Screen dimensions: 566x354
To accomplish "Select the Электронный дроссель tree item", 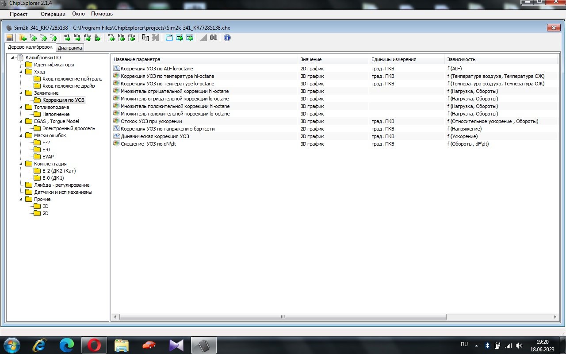I will (x=69, y=128).
